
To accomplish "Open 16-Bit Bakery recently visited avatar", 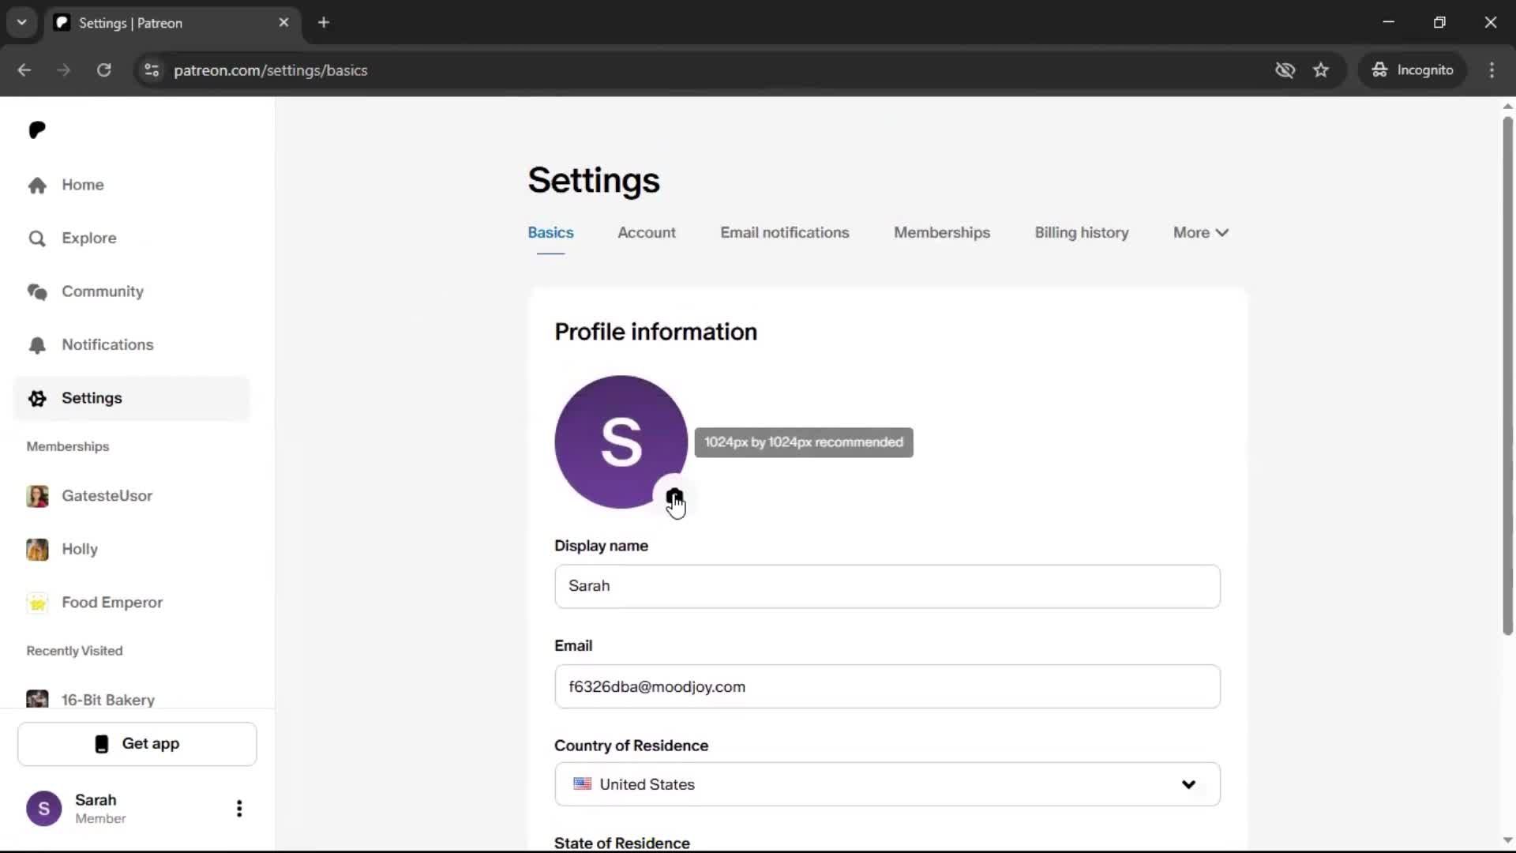I will [x=37, y=699].
